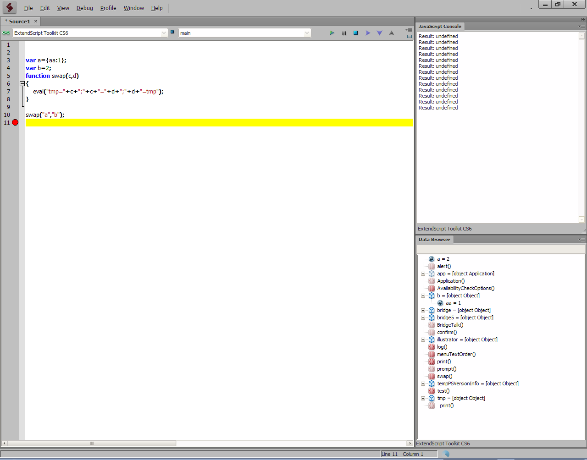Click the editor horizontal scrollbar thumb

click(92, 444)
